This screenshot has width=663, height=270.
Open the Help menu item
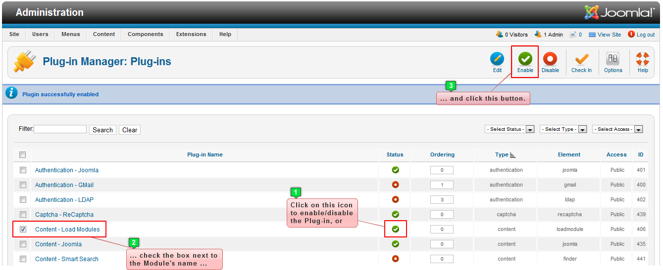(x=225, y=35)
